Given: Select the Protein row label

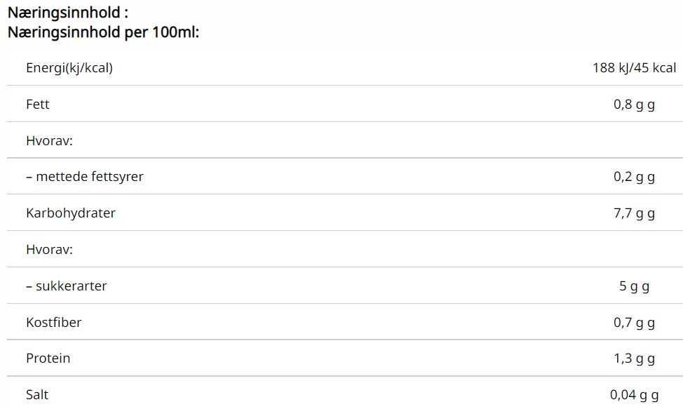Looking at the screenshot, I should pos(48,358).
